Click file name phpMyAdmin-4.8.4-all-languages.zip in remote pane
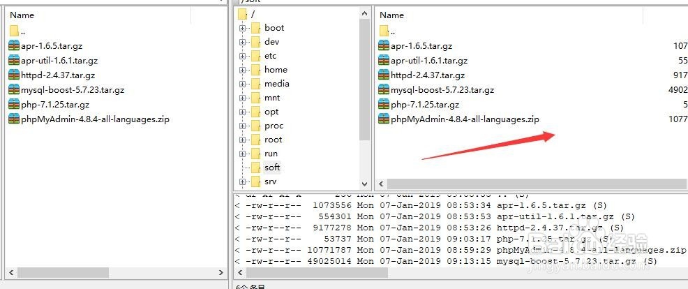Image resolution: width=688 pixels, height=289 pixels. click(465, 119)
